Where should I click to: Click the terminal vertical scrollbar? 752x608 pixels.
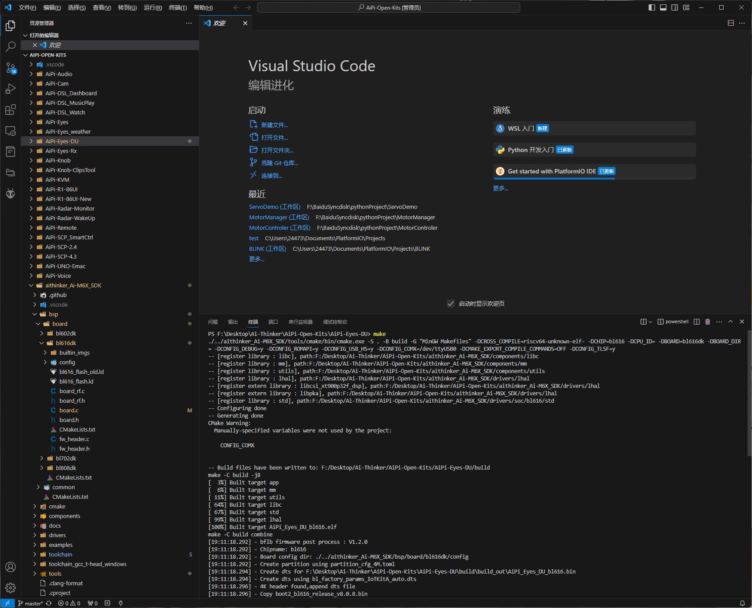[749, 393]
